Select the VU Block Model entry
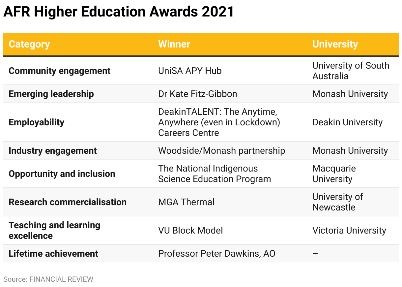Image resolution: width=402 pixels, height=287 pixels. tap(190, 231)
